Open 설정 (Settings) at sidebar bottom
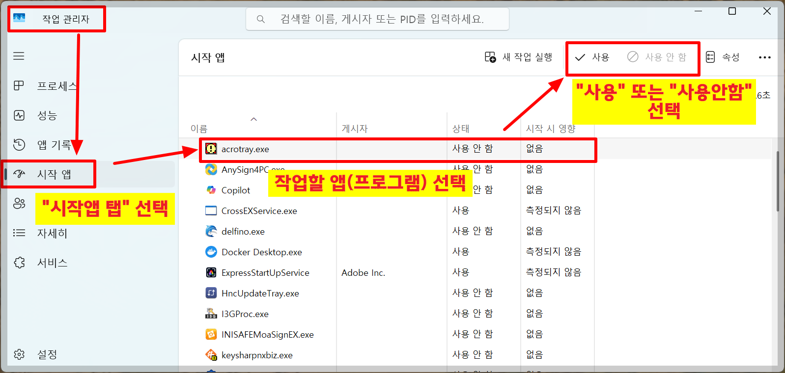This screenshot has width=785, height=373. coord(47,354)
